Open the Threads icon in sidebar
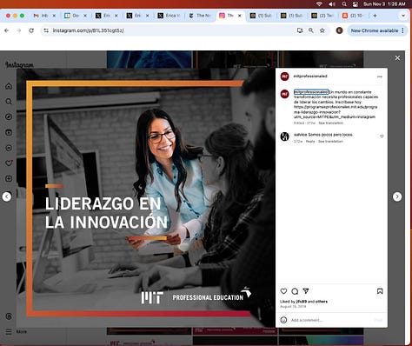This screenshot has height=346, width=412. [9, 316]
